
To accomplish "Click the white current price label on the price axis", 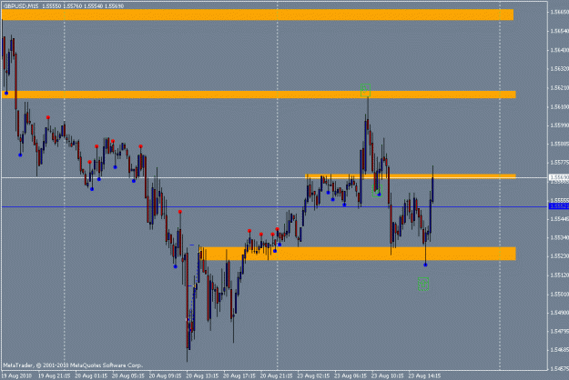I will click(559, 177).
